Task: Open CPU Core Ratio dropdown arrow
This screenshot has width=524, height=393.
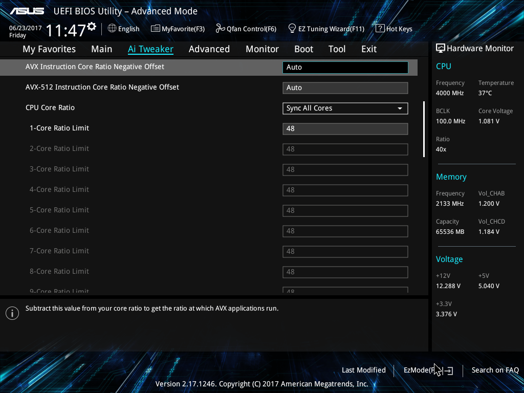Action: point(400,108)
